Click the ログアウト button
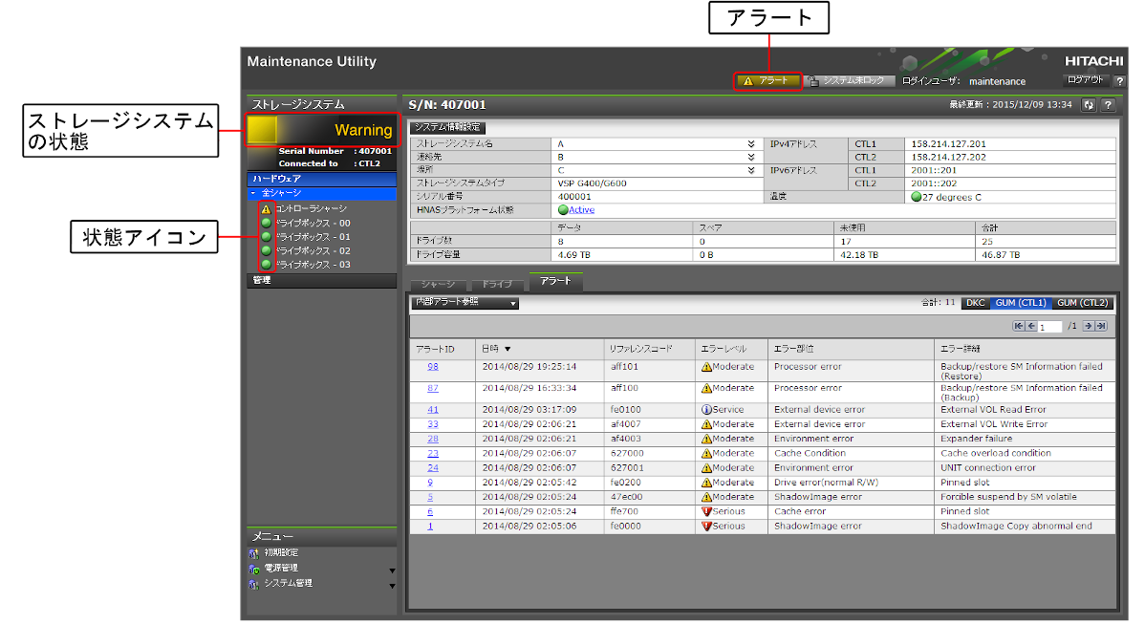This screenshot has width=1145, height=624. click(1086, 81)
